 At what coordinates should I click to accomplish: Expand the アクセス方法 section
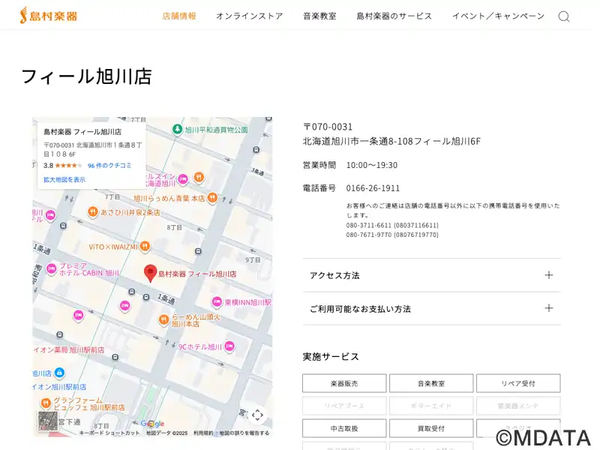432,275
